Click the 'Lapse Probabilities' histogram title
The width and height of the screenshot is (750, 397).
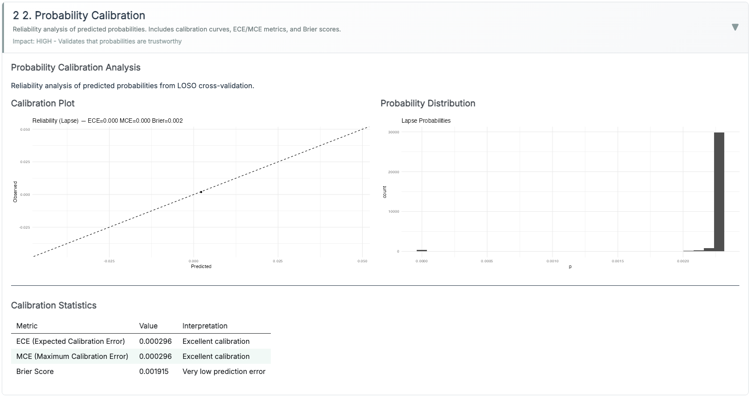click(426, 121)
